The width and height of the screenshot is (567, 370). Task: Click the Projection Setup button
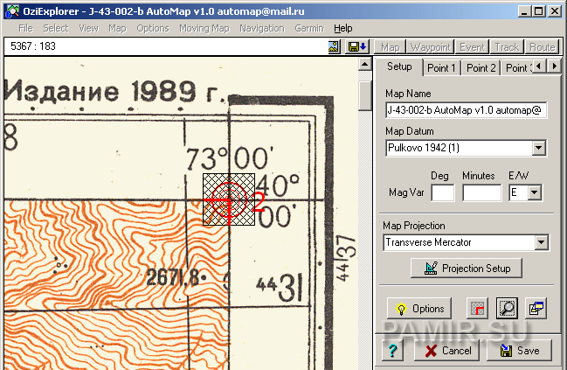pyautogui.click(x=467, y=269)
